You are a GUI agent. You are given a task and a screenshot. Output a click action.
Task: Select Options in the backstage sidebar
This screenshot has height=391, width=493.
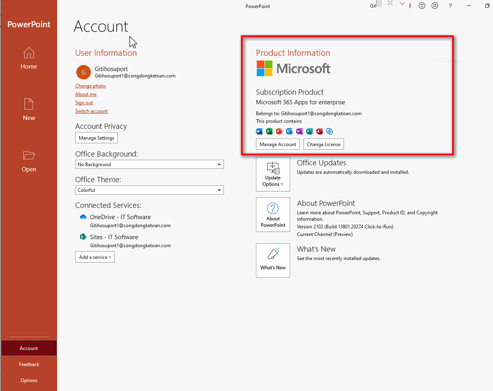click(29, 380)
